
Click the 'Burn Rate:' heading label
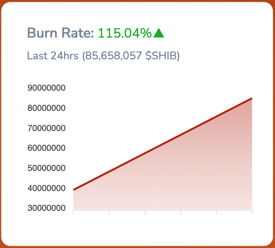tap(61, 33)
